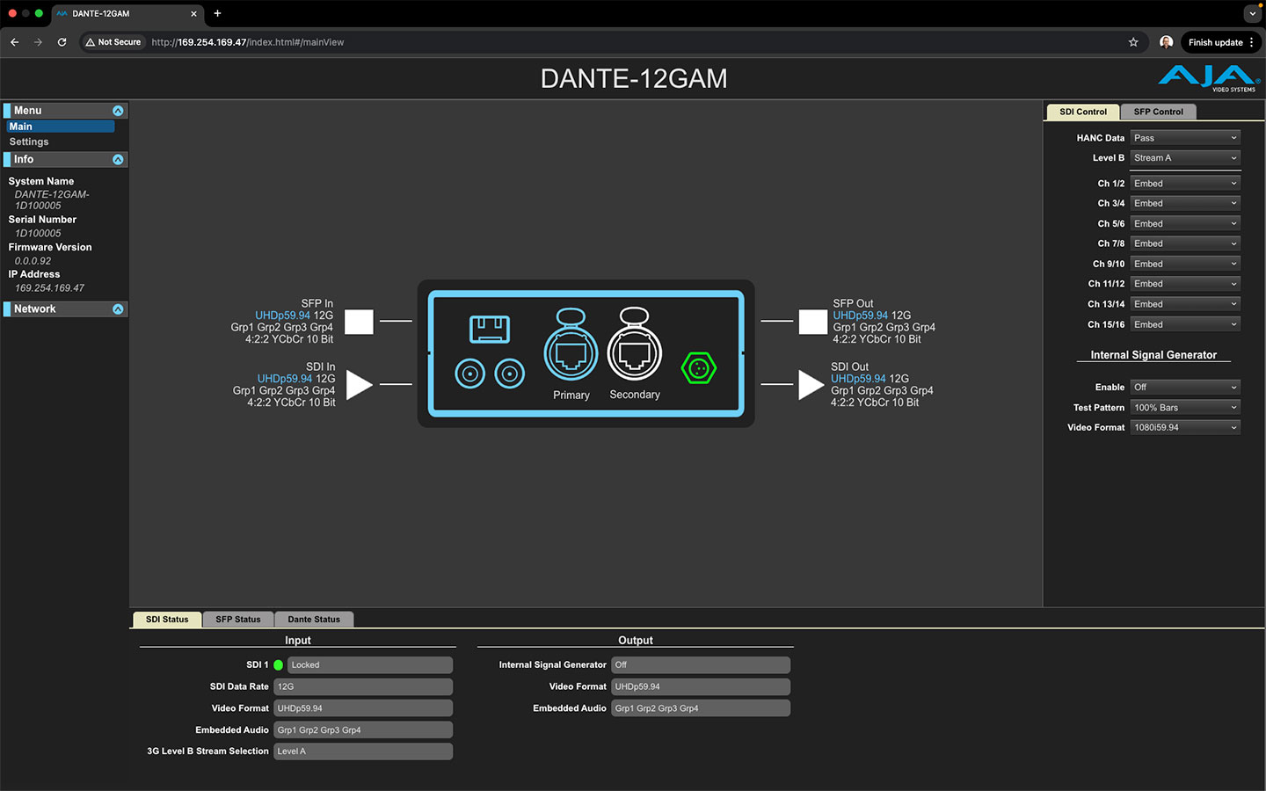Click the SFP Out square icon
1266x791 pixels.
[812, 322]
